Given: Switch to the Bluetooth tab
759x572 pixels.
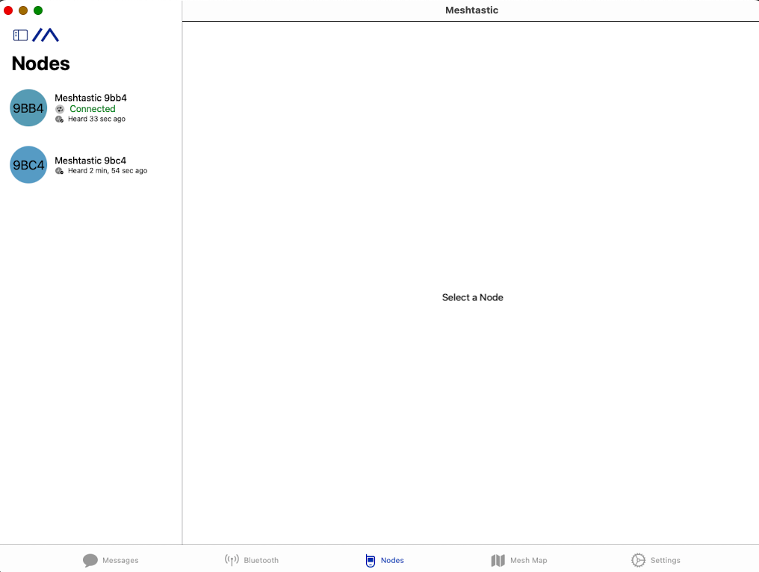Looking at the screenshot, I should (252, 560).
